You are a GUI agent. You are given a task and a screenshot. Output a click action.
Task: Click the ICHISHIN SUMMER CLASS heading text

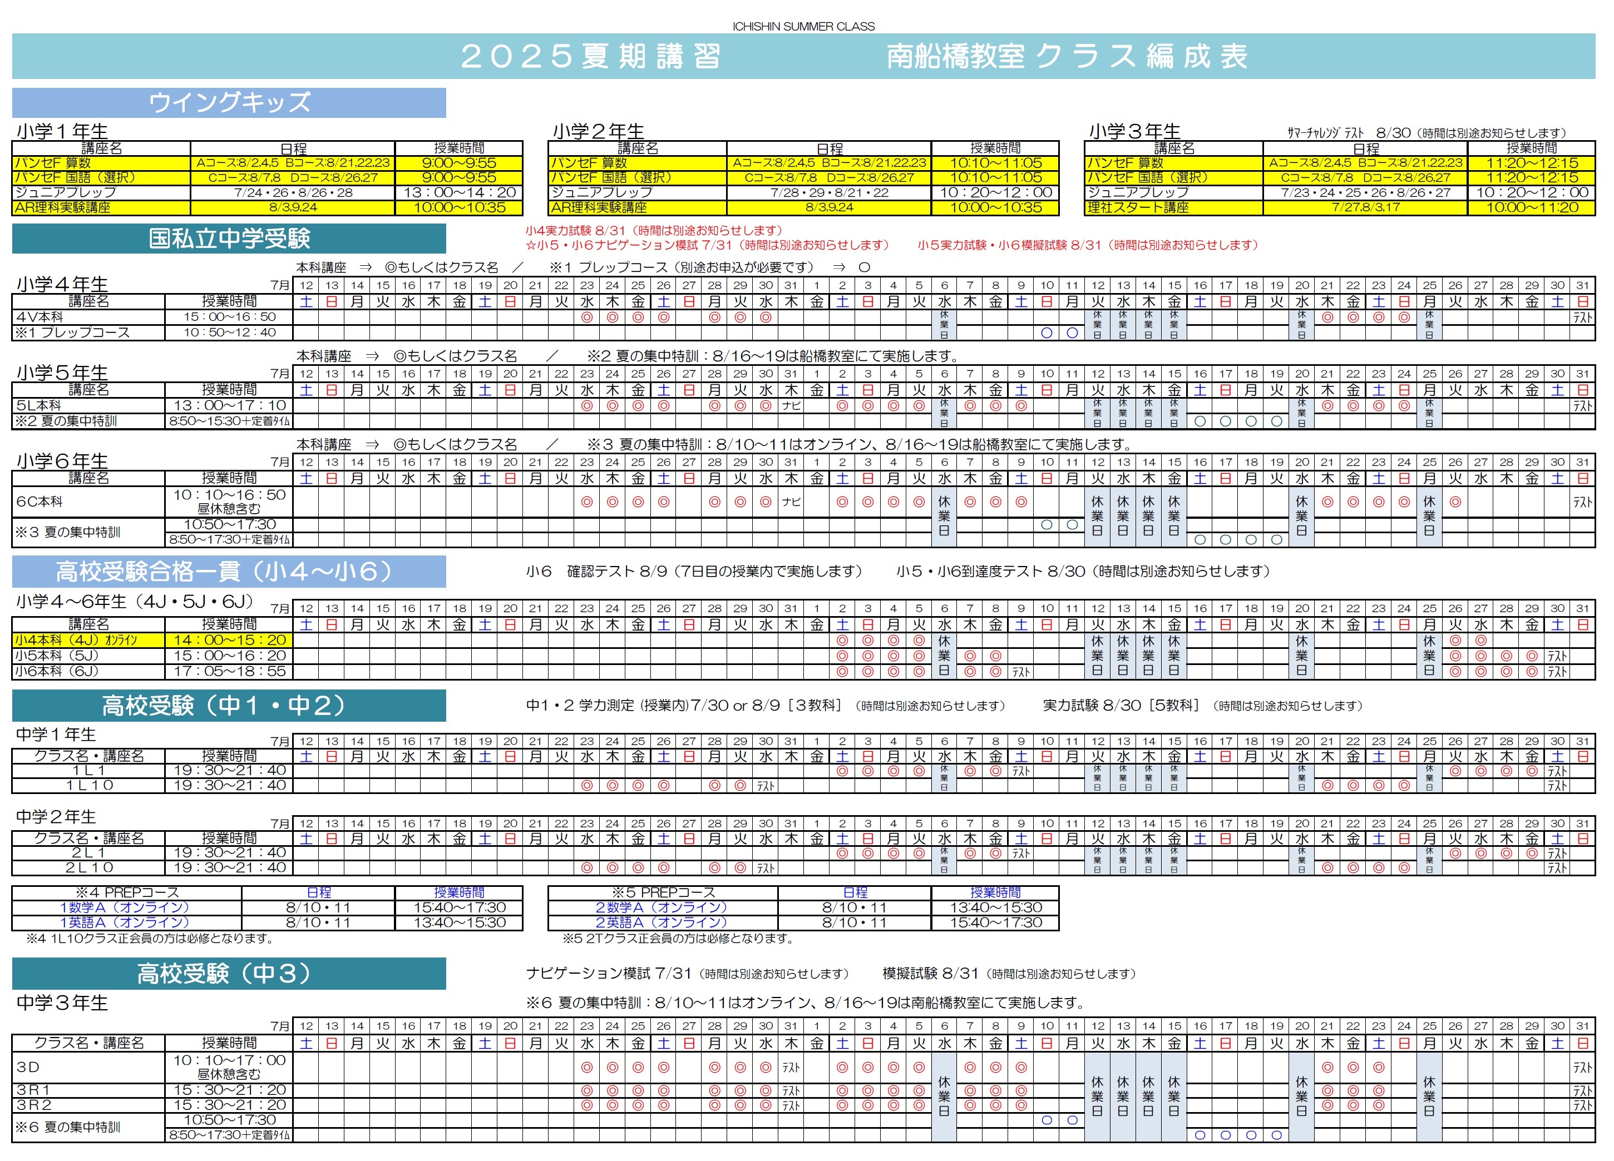pos(803,26)
